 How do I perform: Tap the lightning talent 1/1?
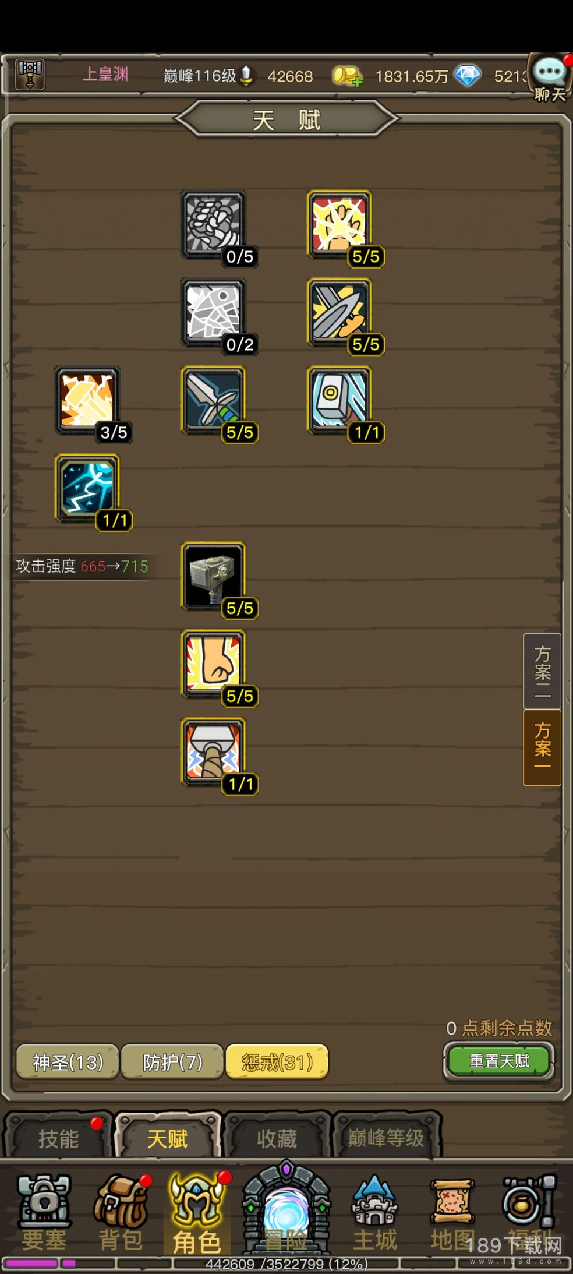[x=87, y=488]
